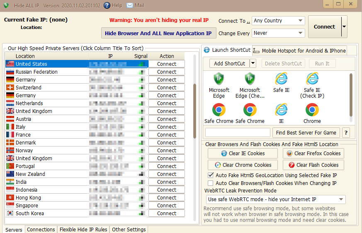Screen dimensions: 362x233
Task: Open the Flexible Hide IP Rules tab
Action: click(x=83, y=230)
